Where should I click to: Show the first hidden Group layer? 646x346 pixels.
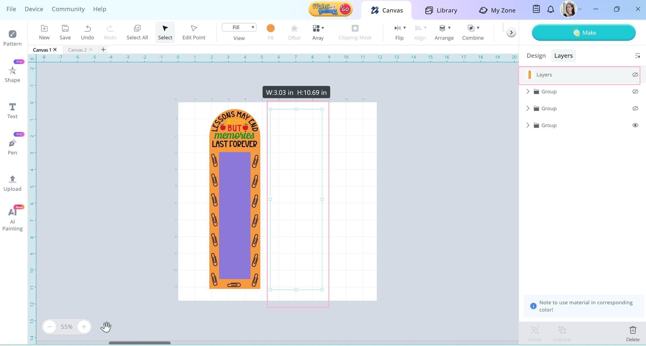point(635,92)
